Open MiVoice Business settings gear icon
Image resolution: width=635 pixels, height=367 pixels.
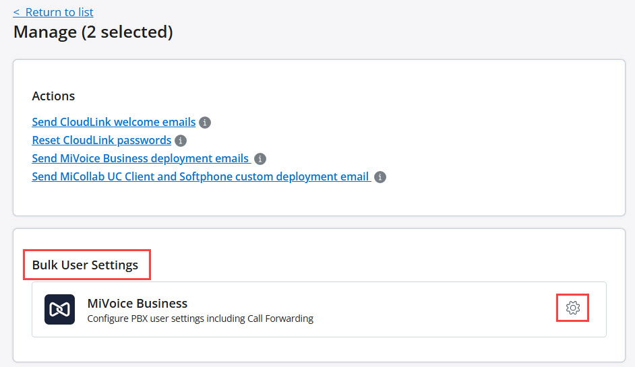[x=572, y=308]
